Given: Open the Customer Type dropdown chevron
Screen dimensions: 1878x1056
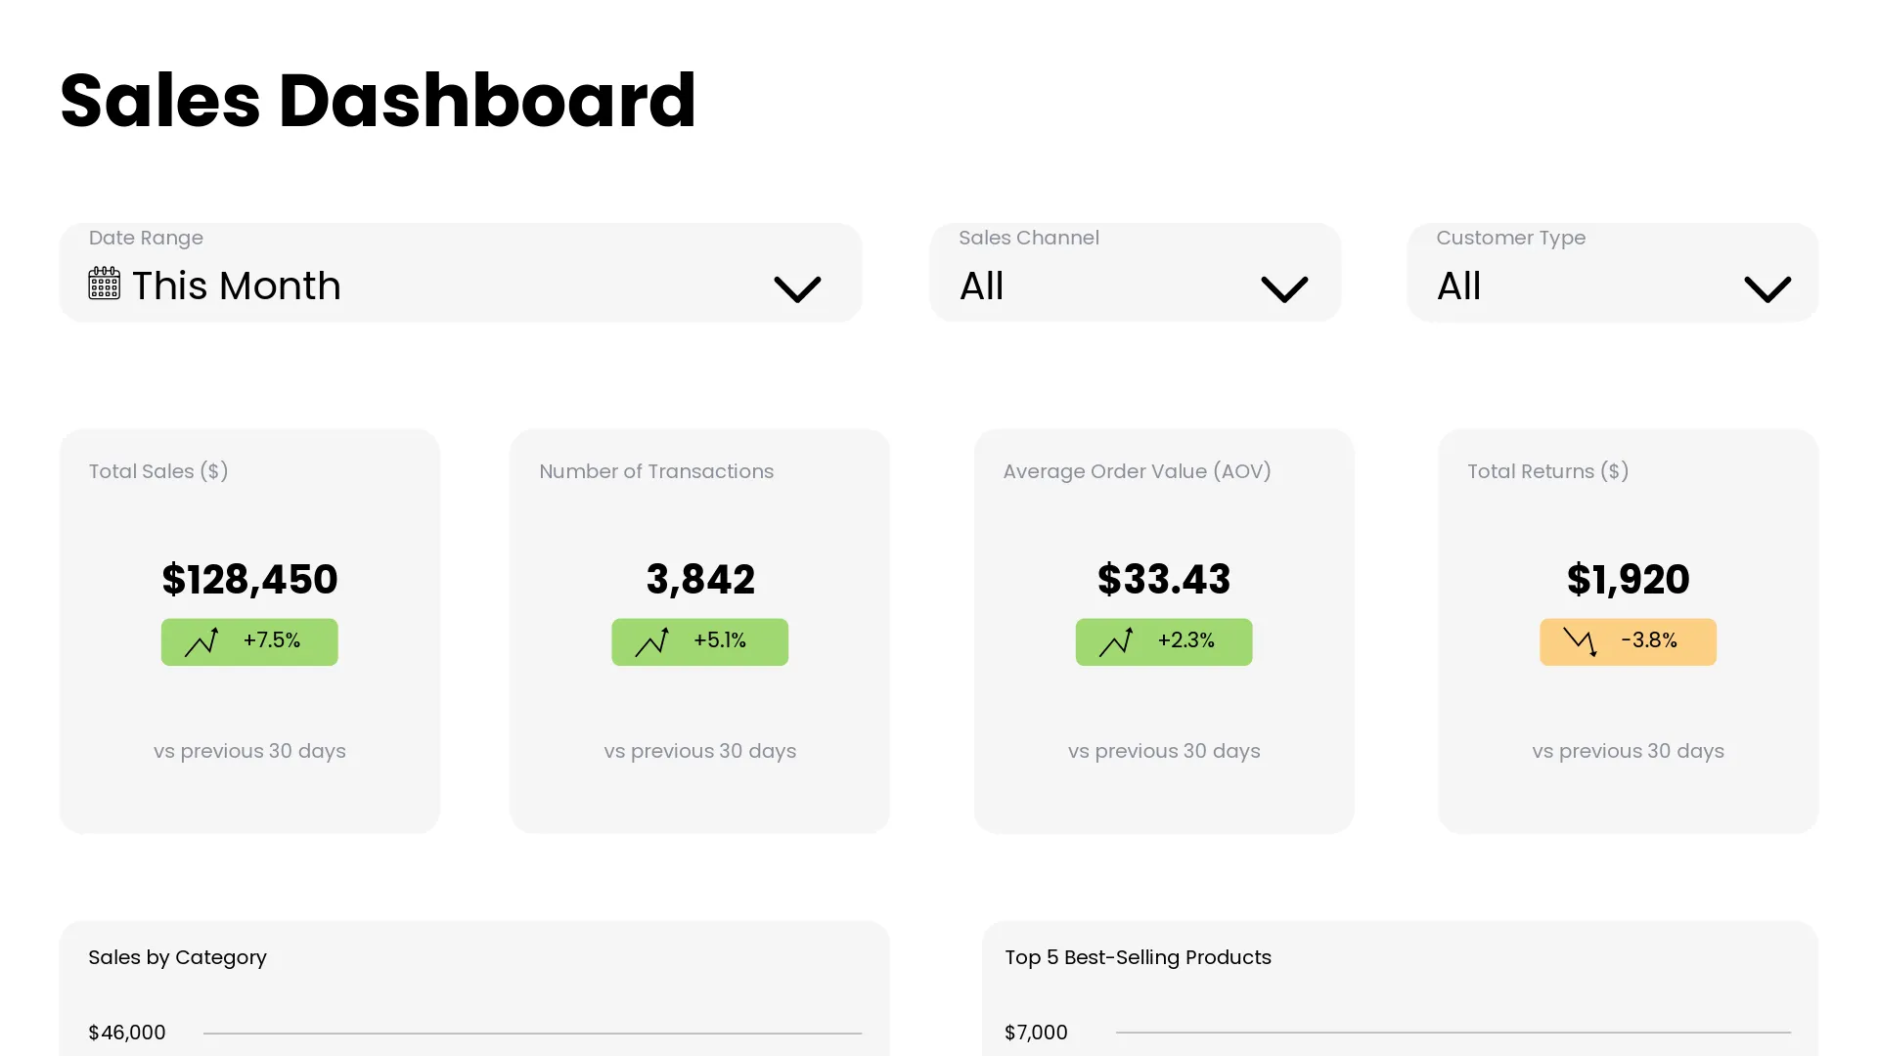Looking at the screenshot, I should pyautogui.click(x=1767, y=288).
